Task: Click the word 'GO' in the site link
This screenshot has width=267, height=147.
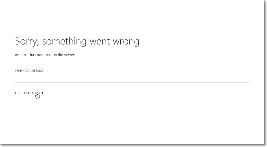Action: [x=18, y=93]
